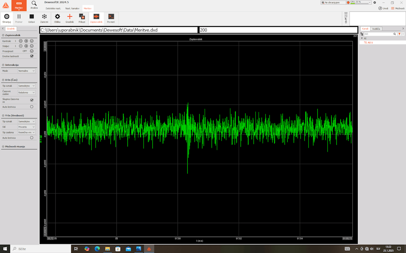This screenshot has width=406, height=253.
Task: Open the Oblika design gear
Action: coord(57,19)
